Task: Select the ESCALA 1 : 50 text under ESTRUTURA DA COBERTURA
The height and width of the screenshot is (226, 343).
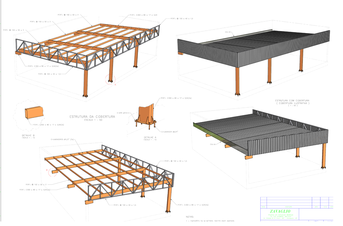Action: (92, 120)
